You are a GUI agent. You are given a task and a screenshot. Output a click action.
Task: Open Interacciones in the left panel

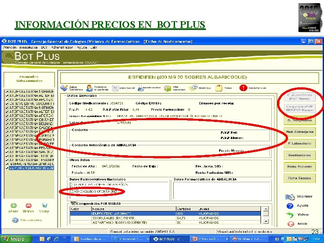(x=27, y=220)
